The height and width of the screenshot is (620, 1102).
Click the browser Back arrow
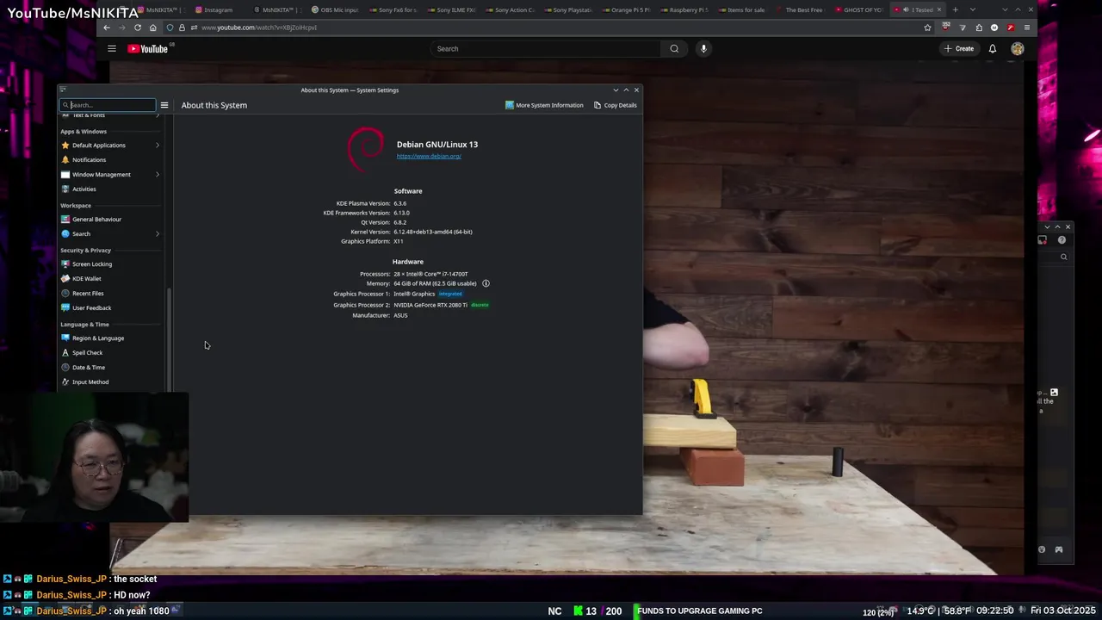point(107,28)
